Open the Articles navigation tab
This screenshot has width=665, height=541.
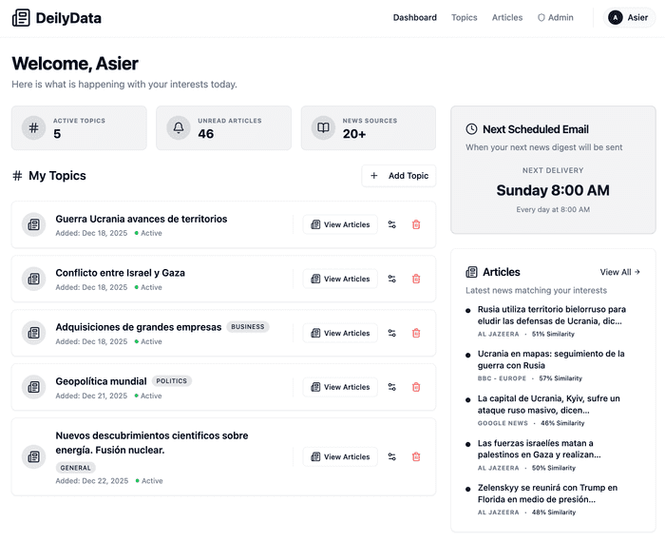tap(507, 17)
